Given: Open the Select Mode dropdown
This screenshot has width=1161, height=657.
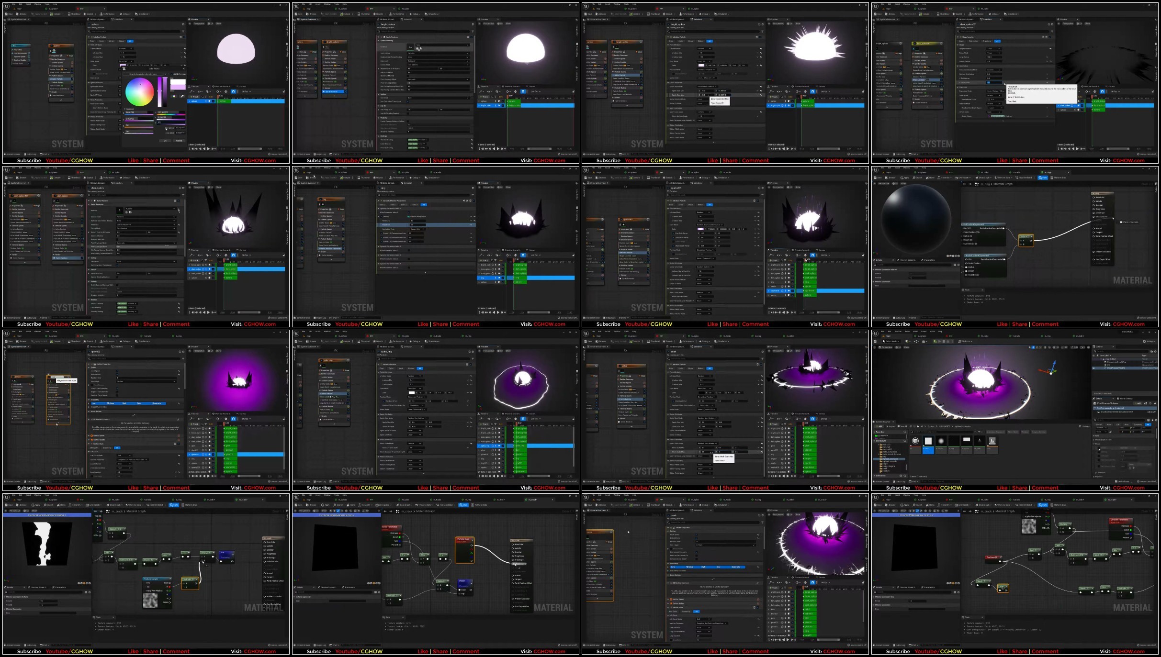Looking at the screenshot, I should [x=891, y=341].
